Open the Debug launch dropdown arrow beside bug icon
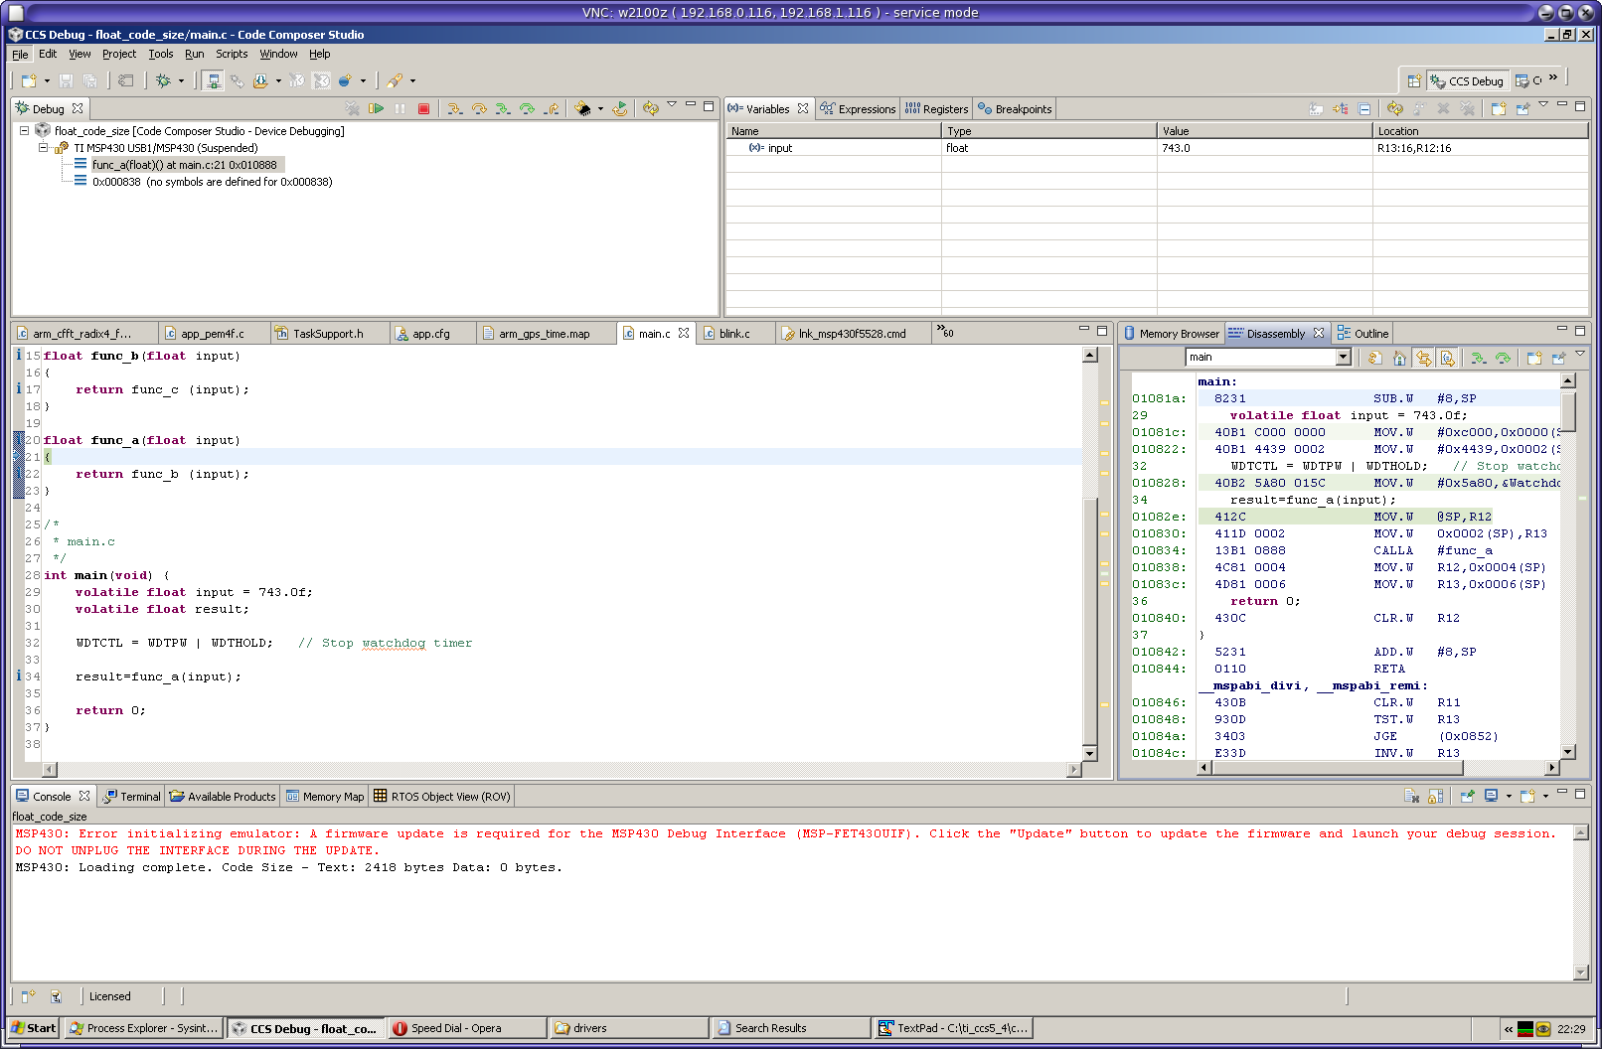This screenshot has height=1049, width=1602. point(181,81)
